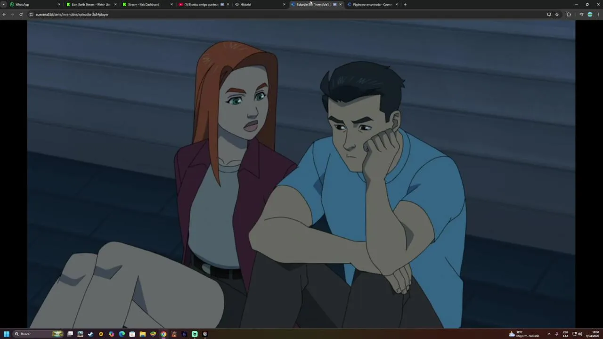603x339 pixels.
Task: Go back to the previous page
Action: coord(4,14)
